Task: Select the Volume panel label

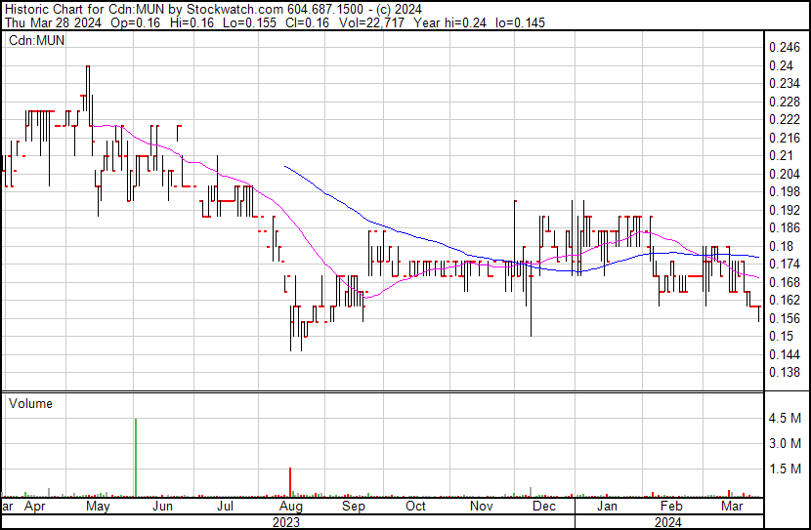Action: [x=30, y=403]
